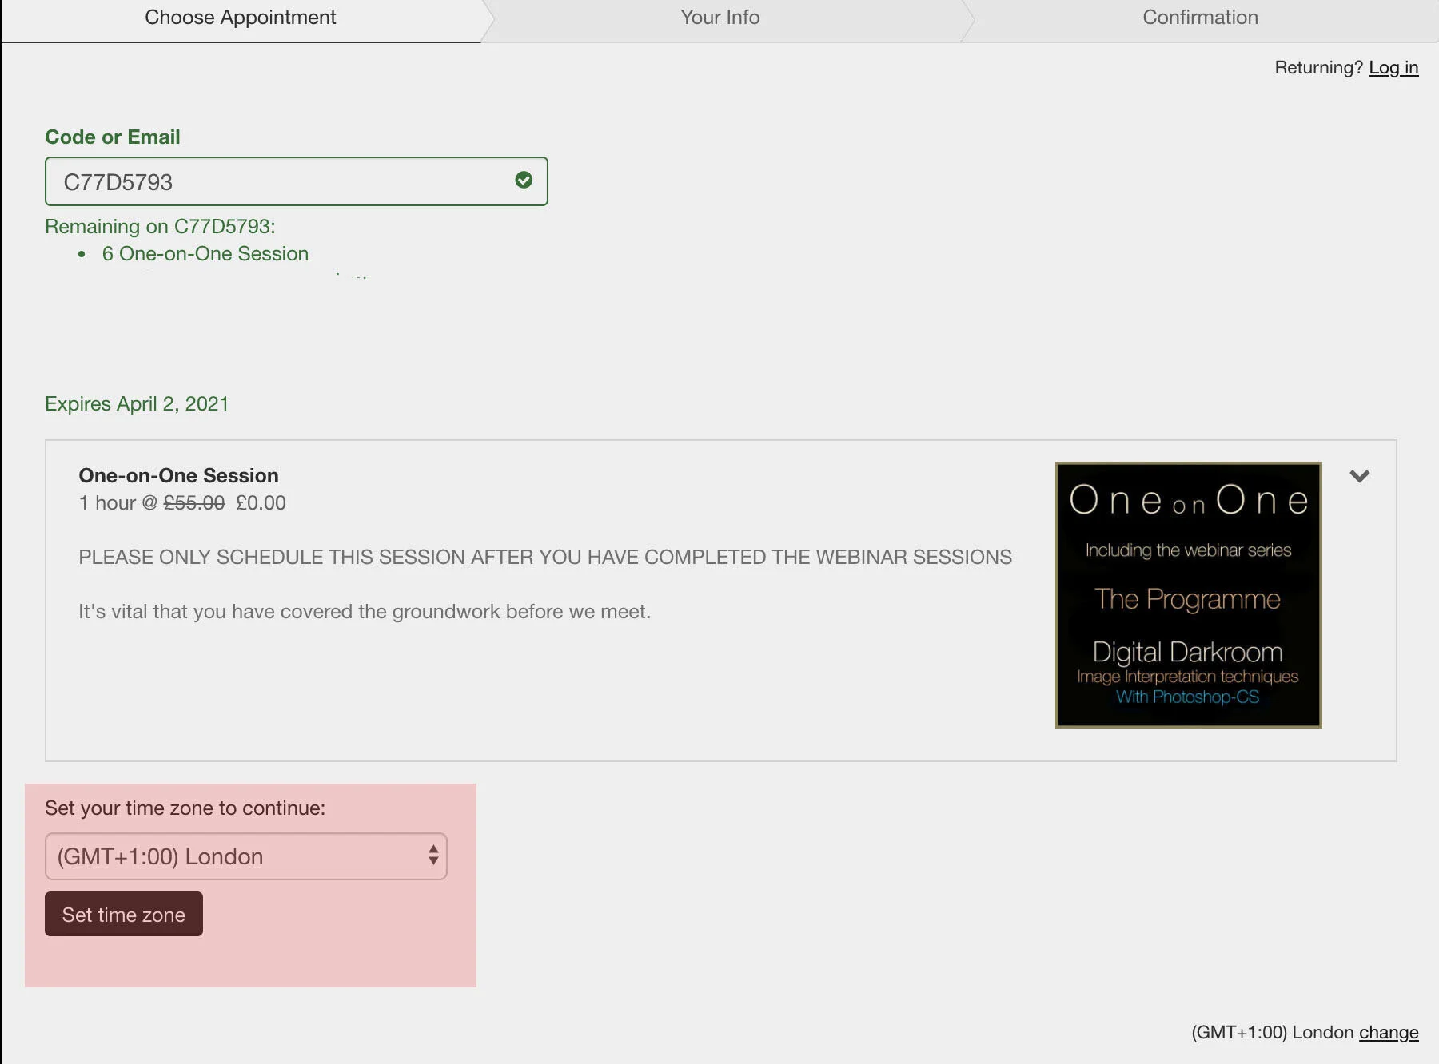This screenshot has height=1064, width=1439.
Task: Click the webinar sessions notice text
Action: (545, 557)
